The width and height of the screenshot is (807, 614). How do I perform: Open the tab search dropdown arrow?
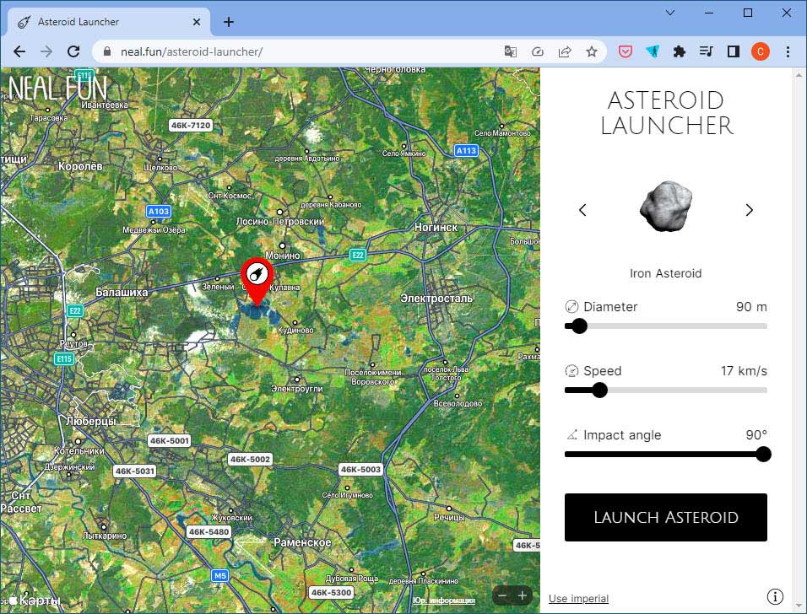(x=670, y=13)
